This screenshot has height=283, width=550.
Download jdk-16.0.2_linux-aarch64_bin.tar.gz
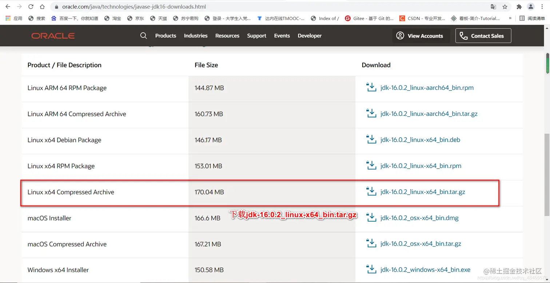coord(429,114)
